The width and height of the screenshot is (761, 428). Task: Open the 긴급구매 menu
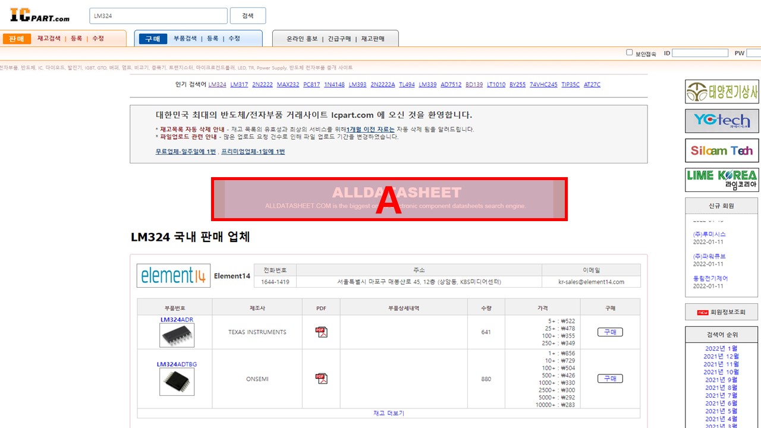click(339, 39)
